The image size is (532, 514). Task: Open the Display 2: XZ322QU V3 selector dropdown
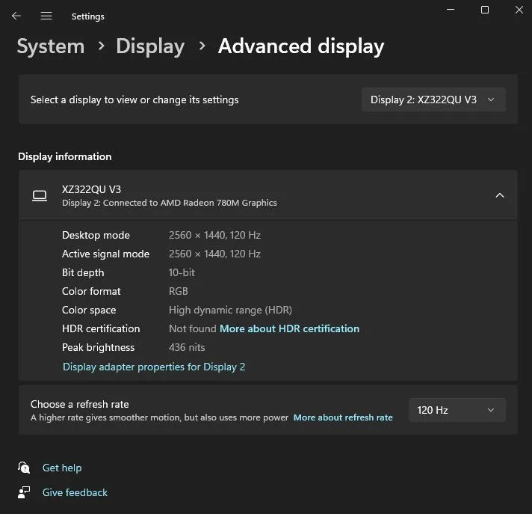(433, 100)
